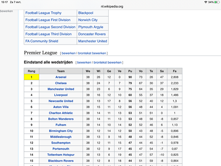Open the Arsenal team link

point(61,77)
